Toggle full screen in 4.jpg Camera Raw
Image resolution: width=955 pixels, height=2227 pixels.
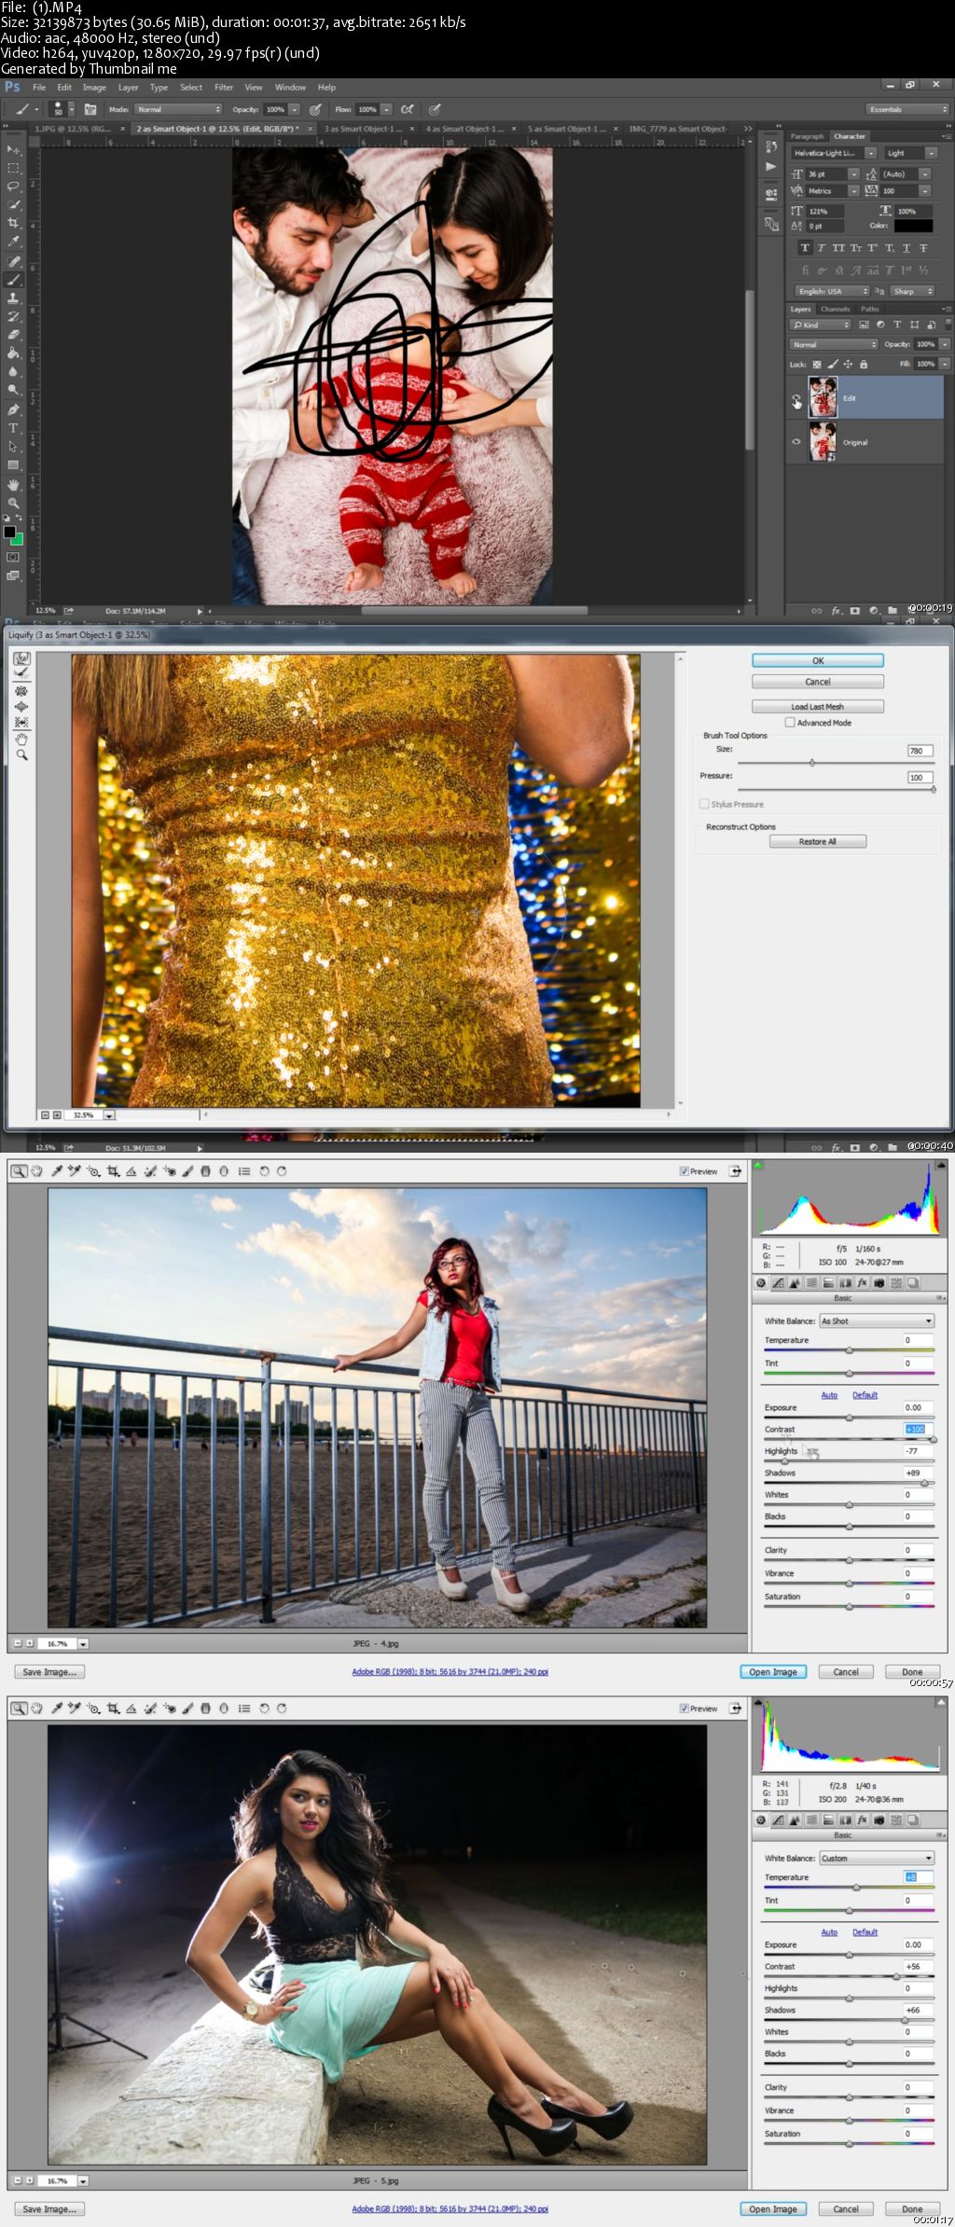click(735, 1171)
